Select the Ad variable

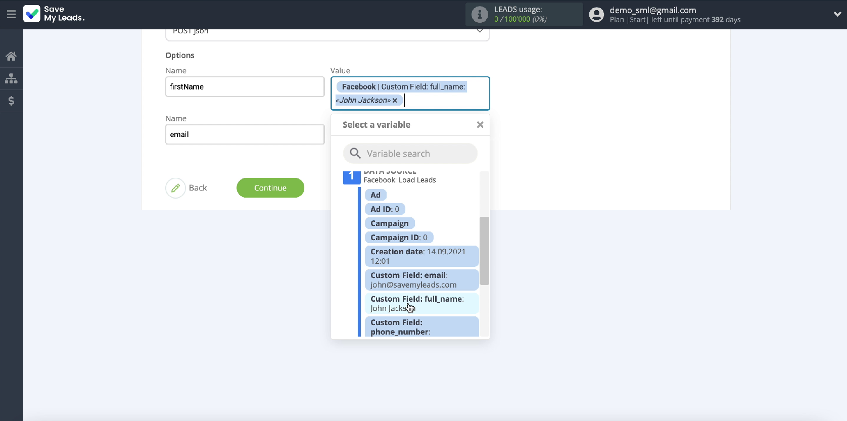[x=375, y=195]
